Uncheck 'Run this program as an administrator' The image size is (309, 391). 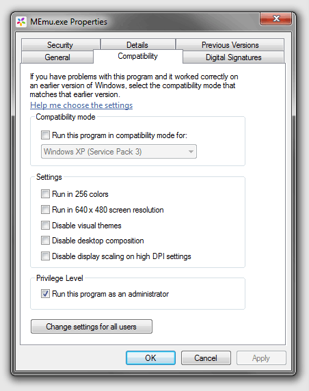pyautogui.click(x=45, y=294)
